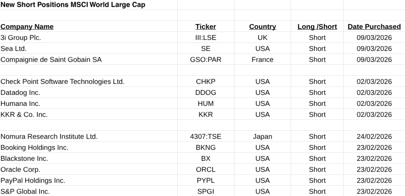Click the 'III:LSE' ticker cell
Image resolution: width=405 pixels, height=196 pixels.
(x=206, y=38)
